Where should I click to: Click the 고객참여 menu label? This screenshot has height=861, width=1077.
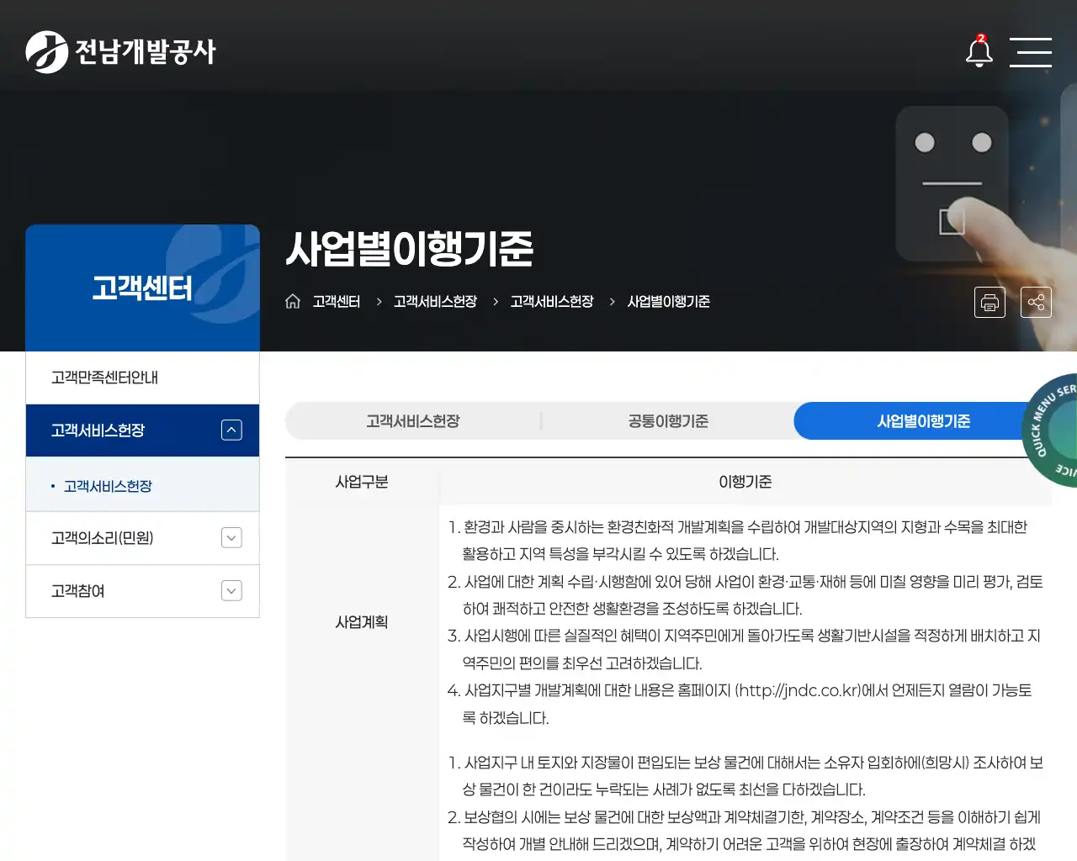(78, 591)
